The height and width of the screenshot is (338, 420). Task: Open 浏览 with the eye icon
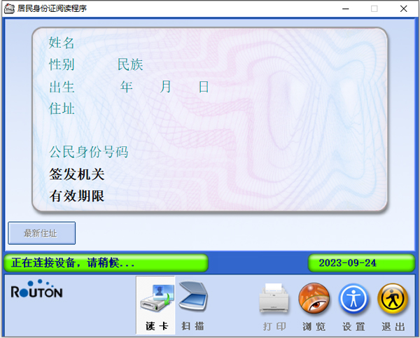[x=314, y=299]
